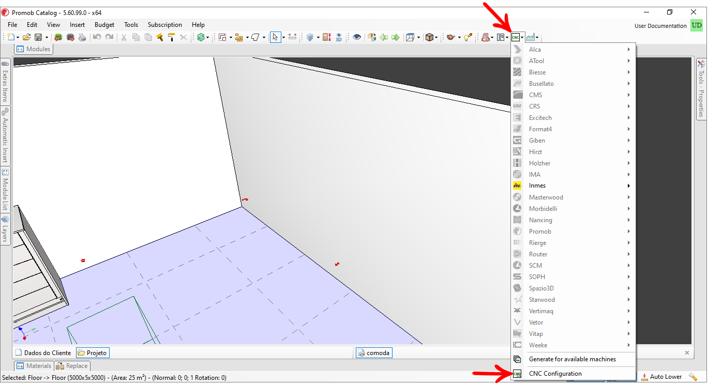Click Auto Lower in status bar
The height and width of the screenshot is (384, 708).
[661, 377]
